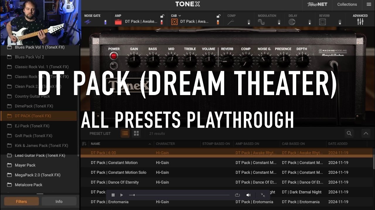
Task: Sort by the CAB BASED ON column header
Action: 293,143
